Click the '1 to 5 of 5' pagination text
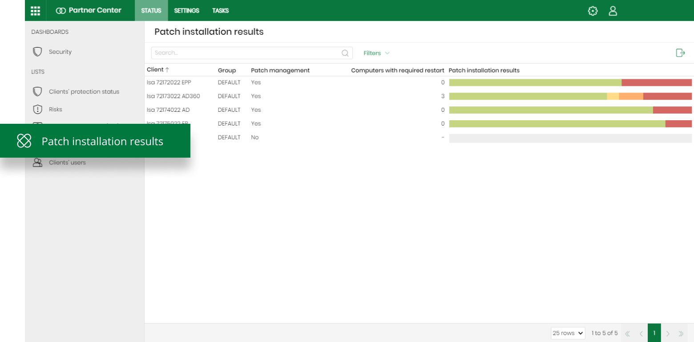 click(605, 333)
